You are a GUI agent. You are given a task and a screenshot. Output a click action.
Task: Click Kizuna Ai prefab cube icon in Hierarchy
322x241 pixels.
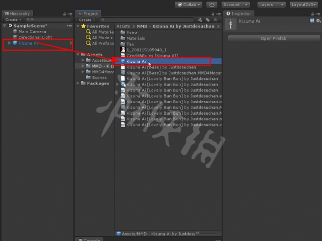click(15, 43)
